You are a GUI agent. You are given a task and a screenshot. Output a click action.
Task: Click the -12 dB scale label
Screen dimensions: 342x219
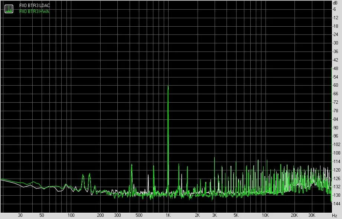[335, 18]
